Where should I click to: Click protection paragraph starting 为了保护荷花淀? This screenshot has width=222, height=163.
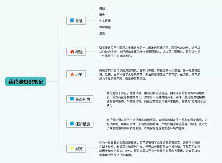click(x=157, y=124)
